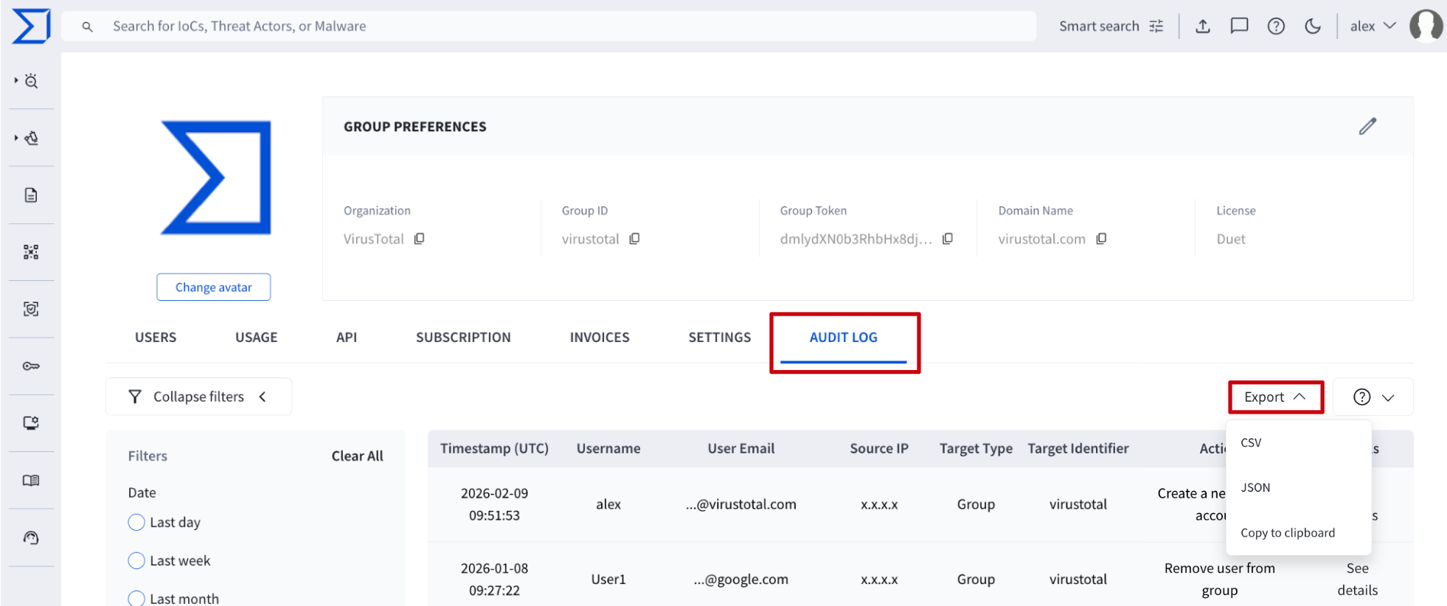Copy the Group ID virustotal value
Viewport: 1447px width, 606px height.
click(634, 239)
